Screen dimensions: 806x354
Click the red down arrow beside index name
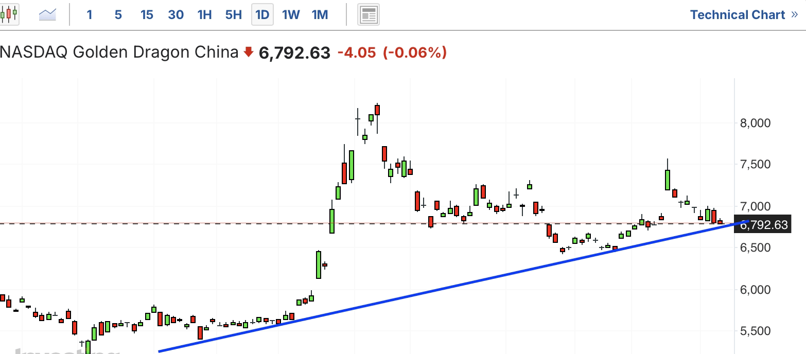(249, 52)
